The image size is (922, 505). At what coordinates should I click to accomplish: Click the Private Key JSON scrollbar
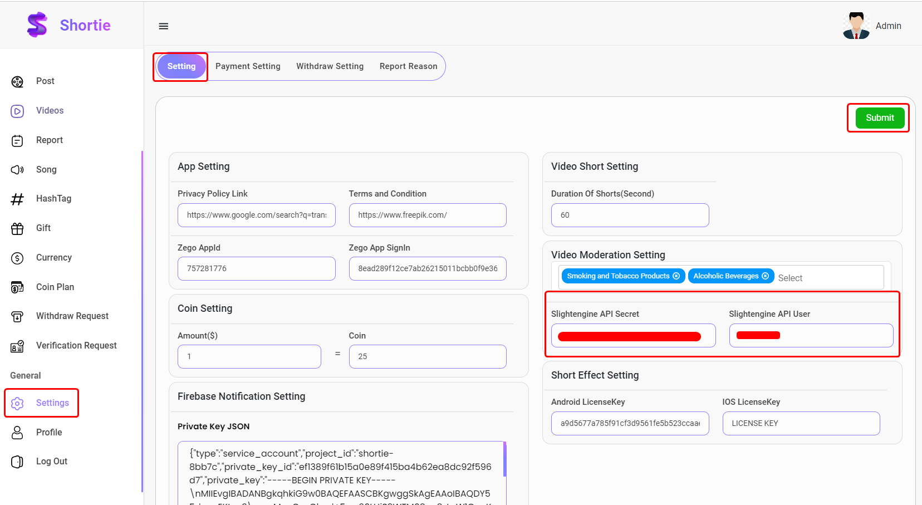[x=504, y=459]
